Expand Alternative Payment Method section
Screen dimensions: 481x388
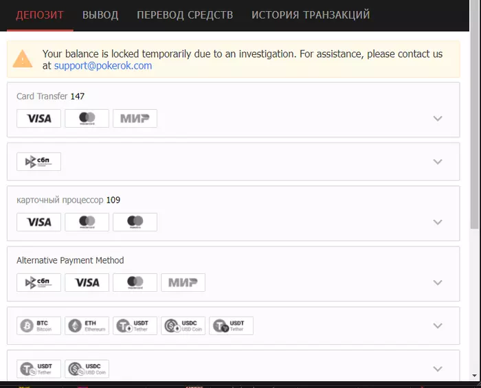(x=438, y=282)
